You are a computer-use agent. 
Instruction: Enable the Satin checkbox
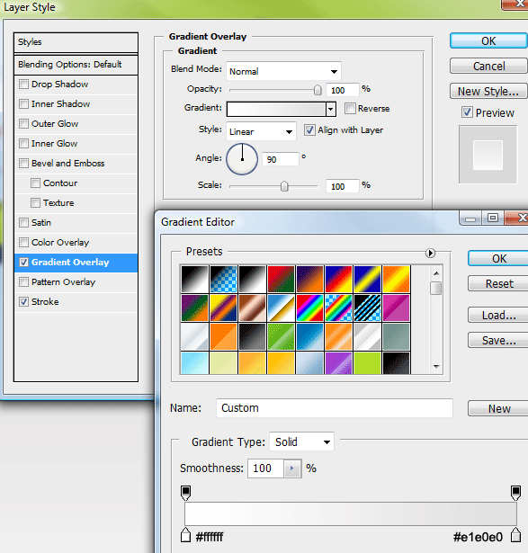[23, 222]
